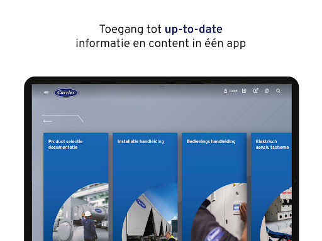Open Bedienings handleiding card
This screenshot has height=241, width=322.
214,187
